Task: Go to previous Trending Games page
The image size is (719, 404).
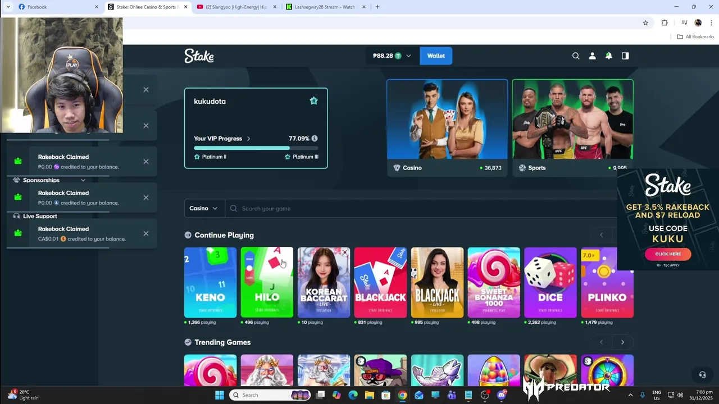Action: 602,342
